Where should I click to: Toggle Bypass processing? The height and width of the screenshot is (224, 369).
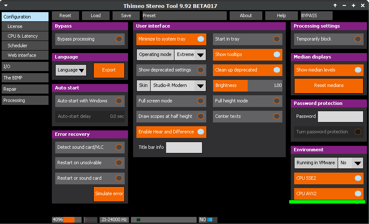[x=90, y=39]
